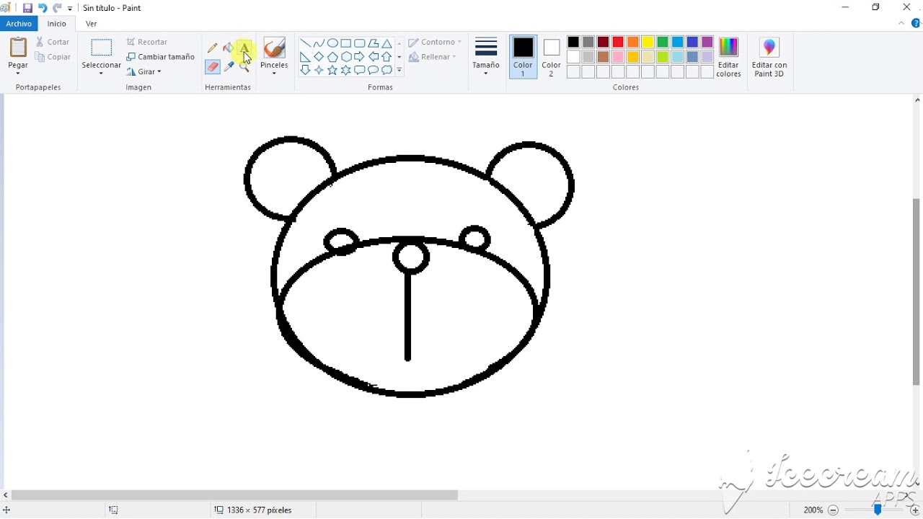This screenshot has height=519, width=923.
Task: Choose the Down arrow shape
Action: coord(305,71)
